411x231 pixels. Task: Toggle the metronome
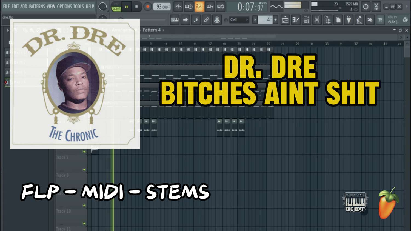click(178, 7)
